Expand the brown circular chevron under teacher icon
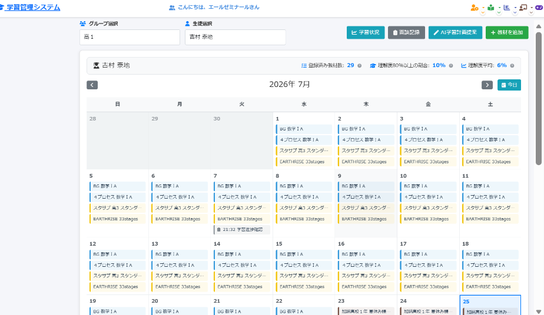Screen dimensions: 544x315 tap(531, 13)
